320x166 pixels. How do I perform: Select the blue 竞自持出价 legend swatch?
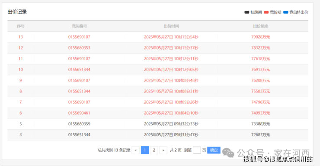coord(286,12)
